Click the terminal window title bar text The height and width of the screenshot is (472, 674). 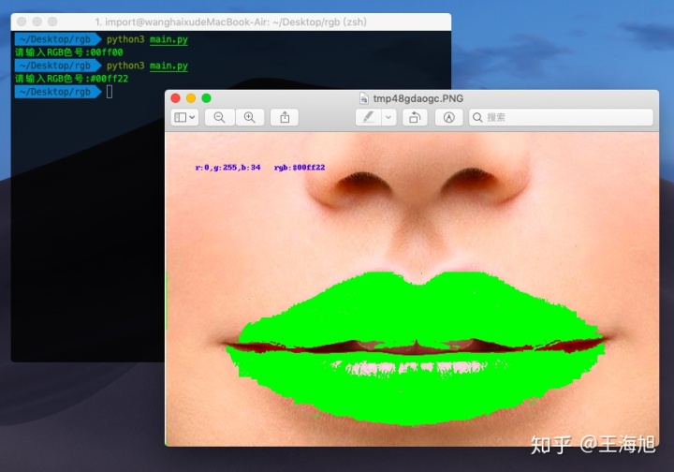click(x=231, y=22)
